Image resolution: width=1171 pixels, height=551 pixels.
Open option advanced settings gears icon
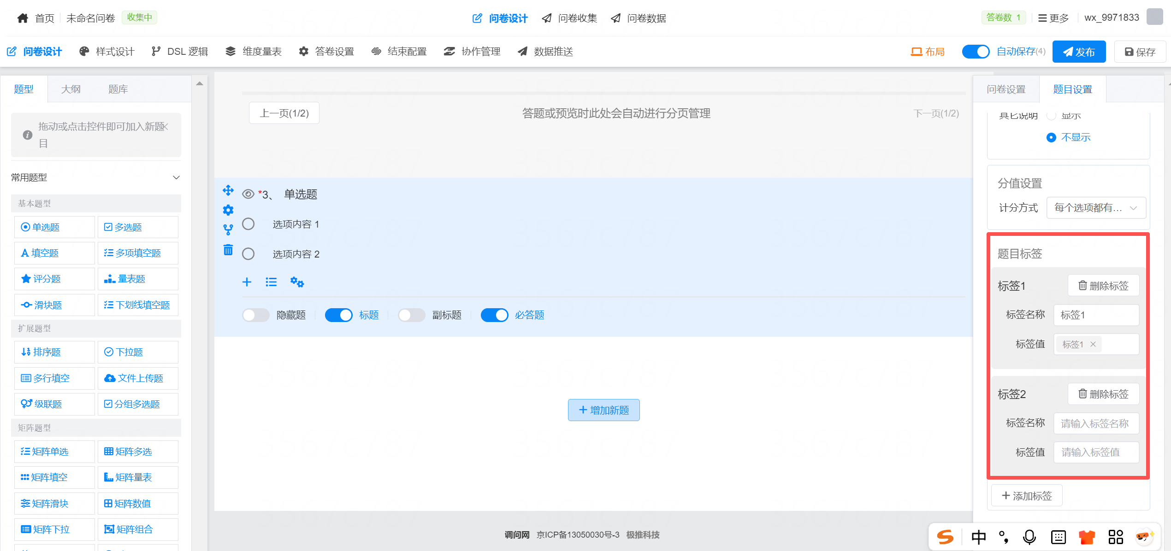[297, 282]
